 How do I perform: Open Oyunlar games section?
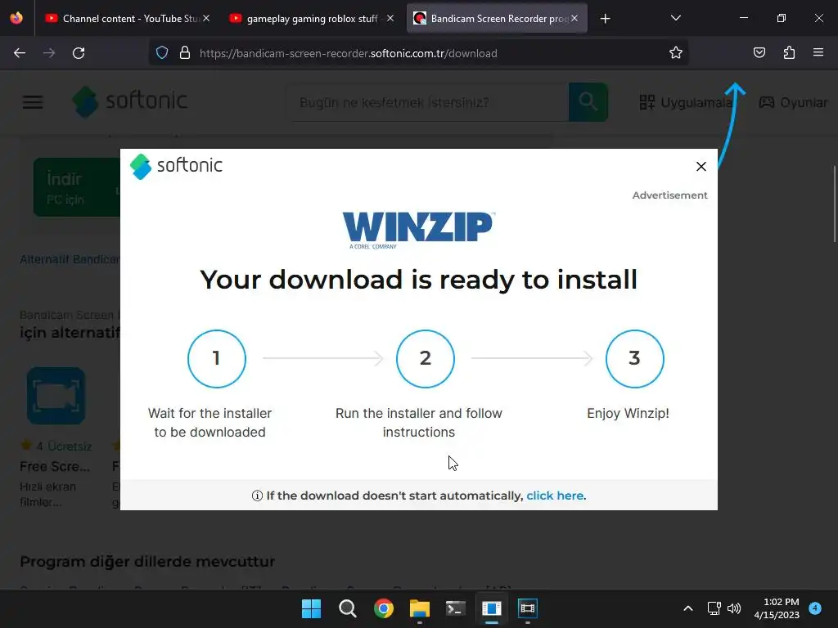click(x=793, y=102)
